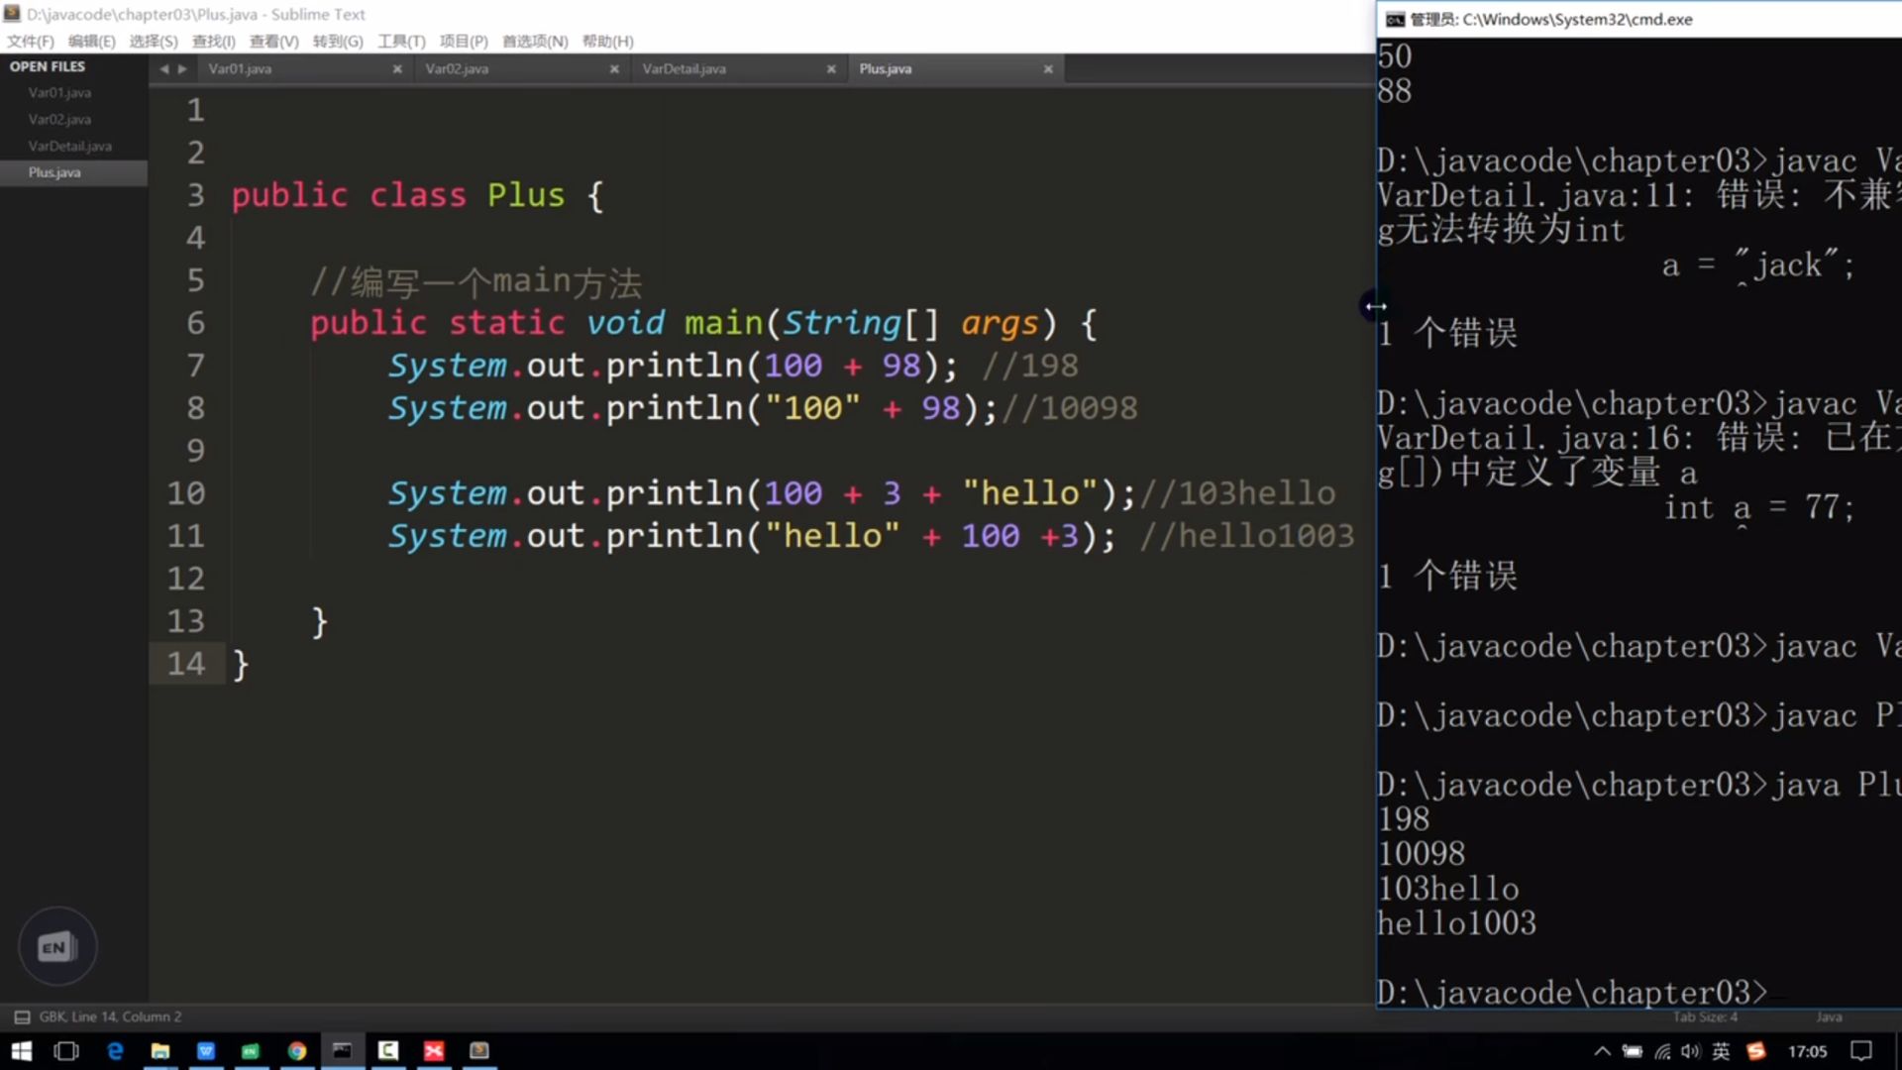Open the Java syntax selector
This screenshot has width=1902, height=1070.
coord(1829,1016)
